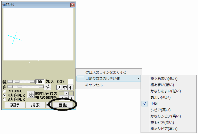Select small size 小 button
This screenshot has width=198, height=134.
[x=71, y=88]
